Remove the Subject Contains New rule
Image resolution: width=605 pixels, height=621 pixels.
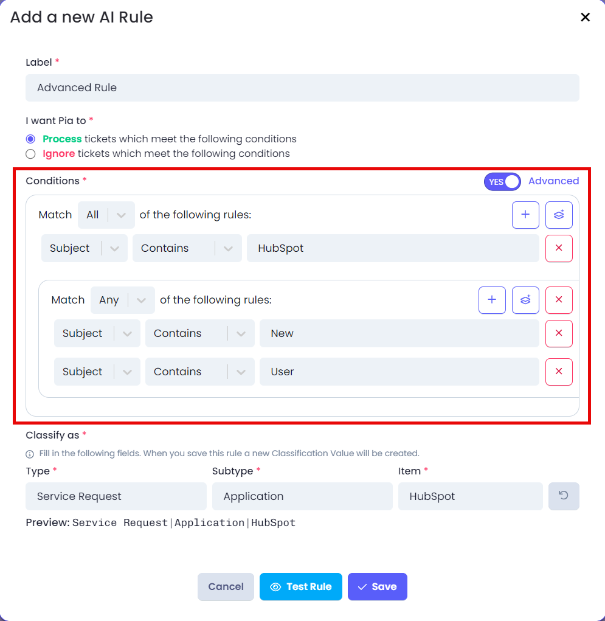coord(559,333)
